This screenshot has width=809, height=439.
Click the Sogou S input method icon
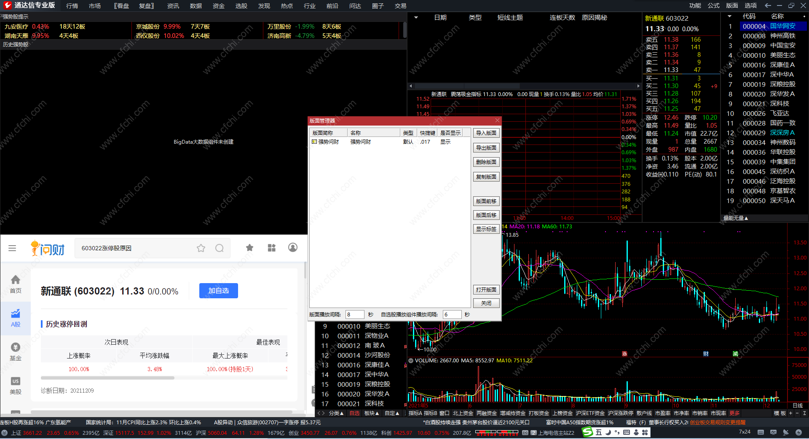[x=587, y=432]
